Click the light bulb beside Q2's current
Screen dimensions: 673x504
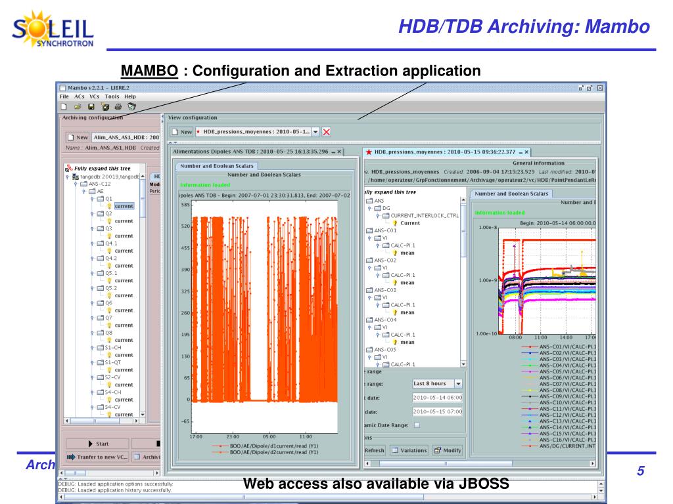tap(110, 221)
